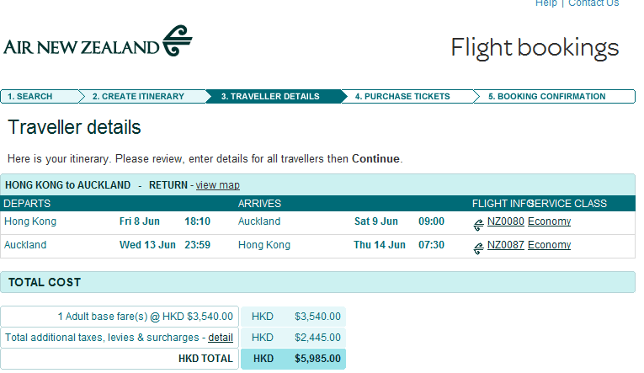The width and height of the screenshot is (644, 373).
Task: Click Hong Kong departure city in first row
Action: [30, 222]
